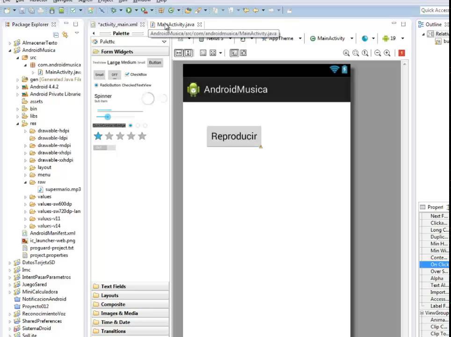Click the zoom in magnifier icon
The width and height of the screenshot is (451, 337).
coord(387,53)
